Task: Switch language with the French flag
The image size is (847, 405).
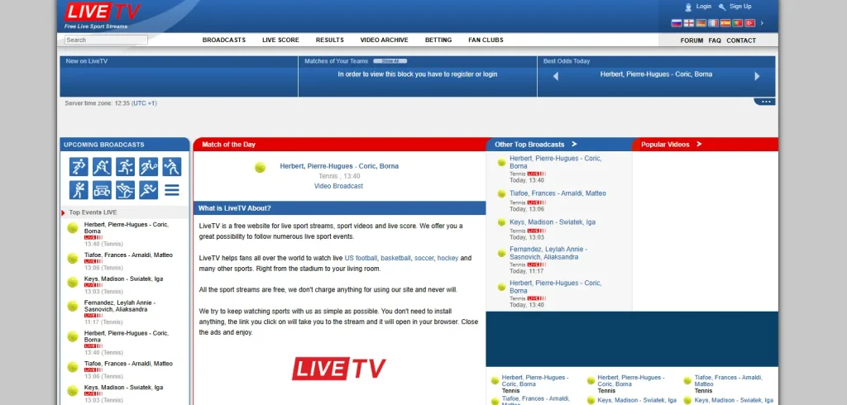Action: (714, 23)
